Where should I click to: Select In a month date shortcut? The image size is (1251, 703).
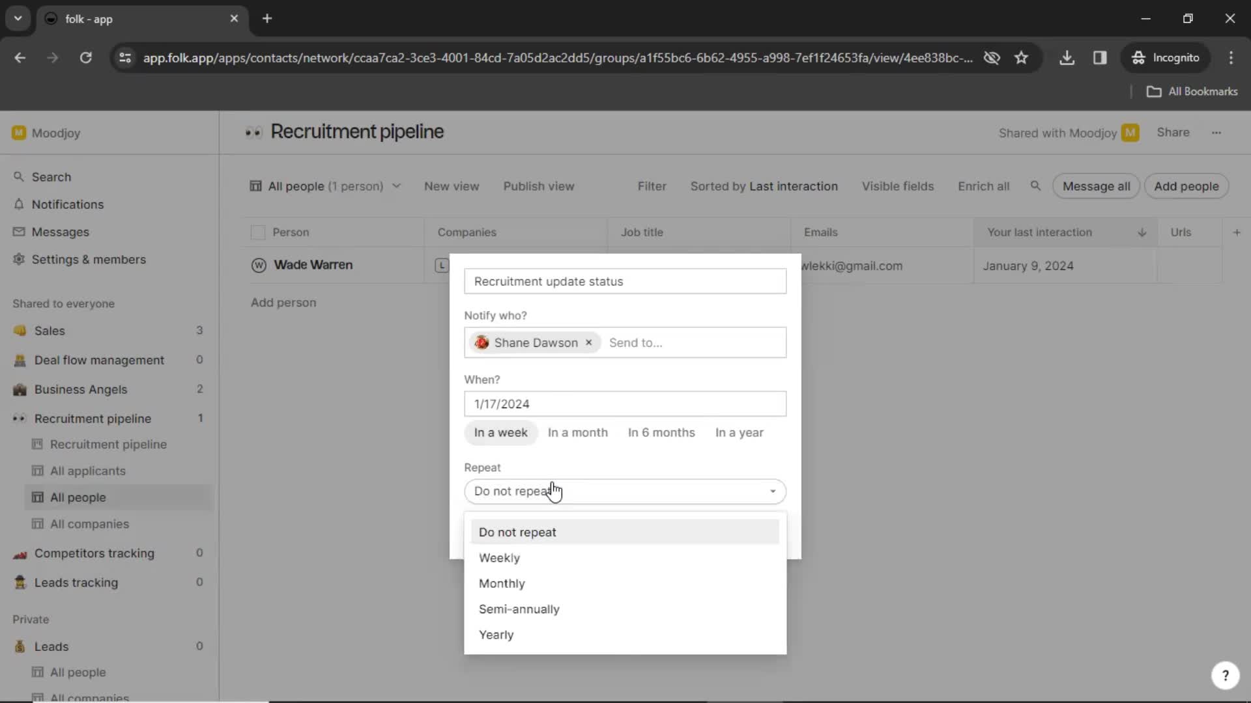577,432
